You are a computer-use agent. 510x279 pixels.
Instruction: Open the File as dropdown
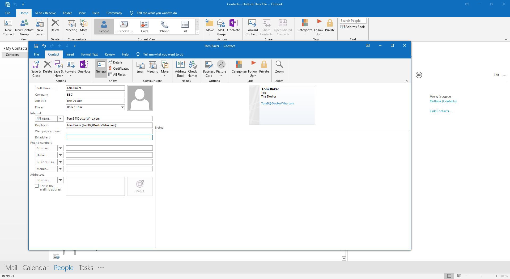click(122, 107)
